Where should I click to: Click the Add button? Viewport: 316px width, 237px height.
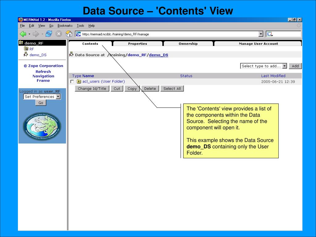(x=295, y=66)
